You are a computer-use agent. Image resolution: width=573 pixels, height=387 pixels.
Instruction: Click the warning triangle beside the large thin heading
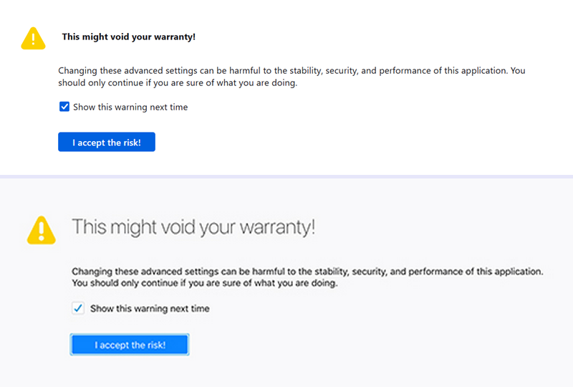(x=42, y=230)
